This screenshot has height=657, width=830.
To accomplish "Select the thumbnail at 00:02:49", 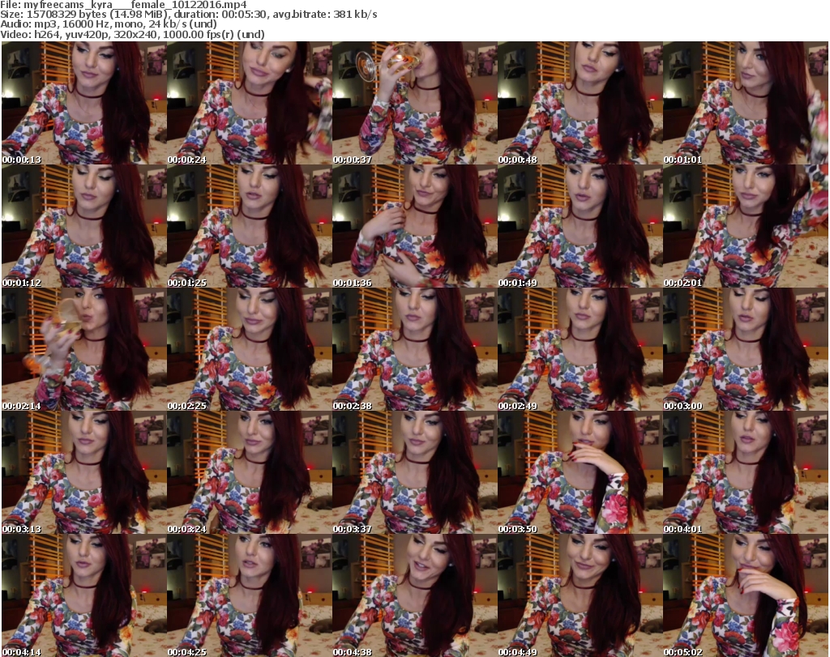I will pyautogui.click(x=580, y=349).
